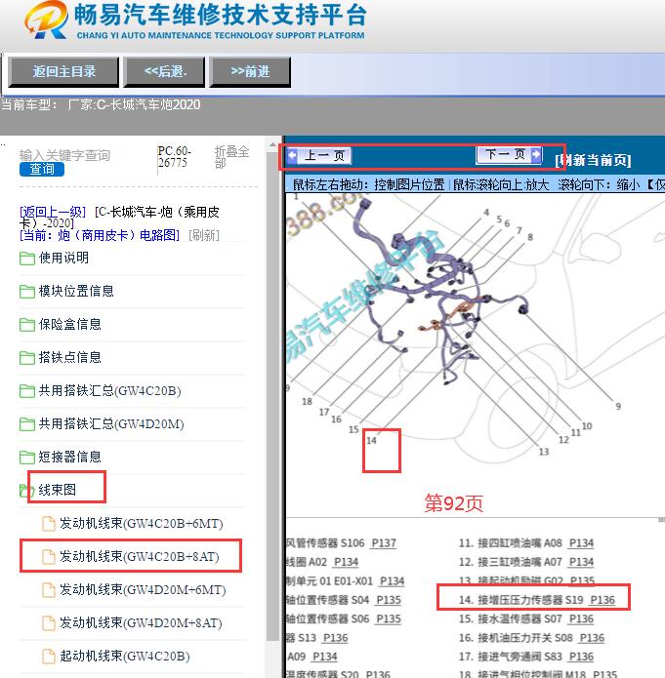
Task: Go forward with the >>前进 button
Action: point(250,72)
